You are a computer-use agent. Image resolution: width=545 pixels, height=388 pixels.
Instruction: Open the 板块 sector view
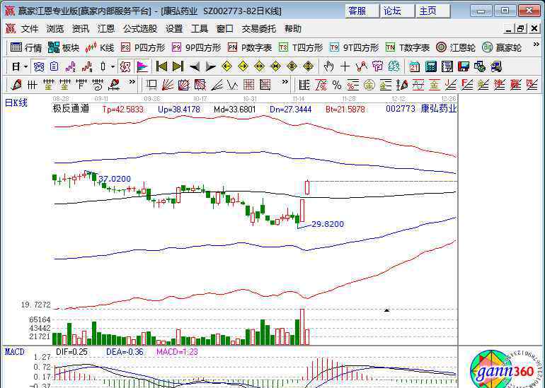pyautogui.click(x=63, y=47)
